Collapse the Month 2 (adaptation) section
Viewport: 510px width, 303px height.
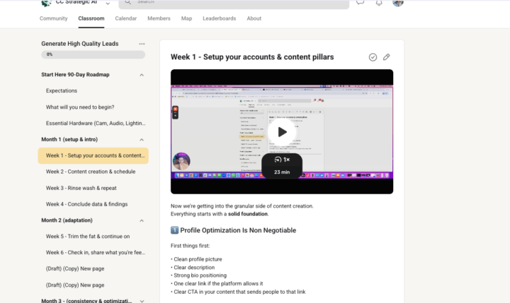point(142,220)
